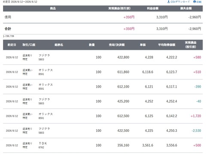Image resolution: width=206 pixels, height=155 pixels.
Task: Click -2,960円 in the 信用 row
Action: pos(194,17)
